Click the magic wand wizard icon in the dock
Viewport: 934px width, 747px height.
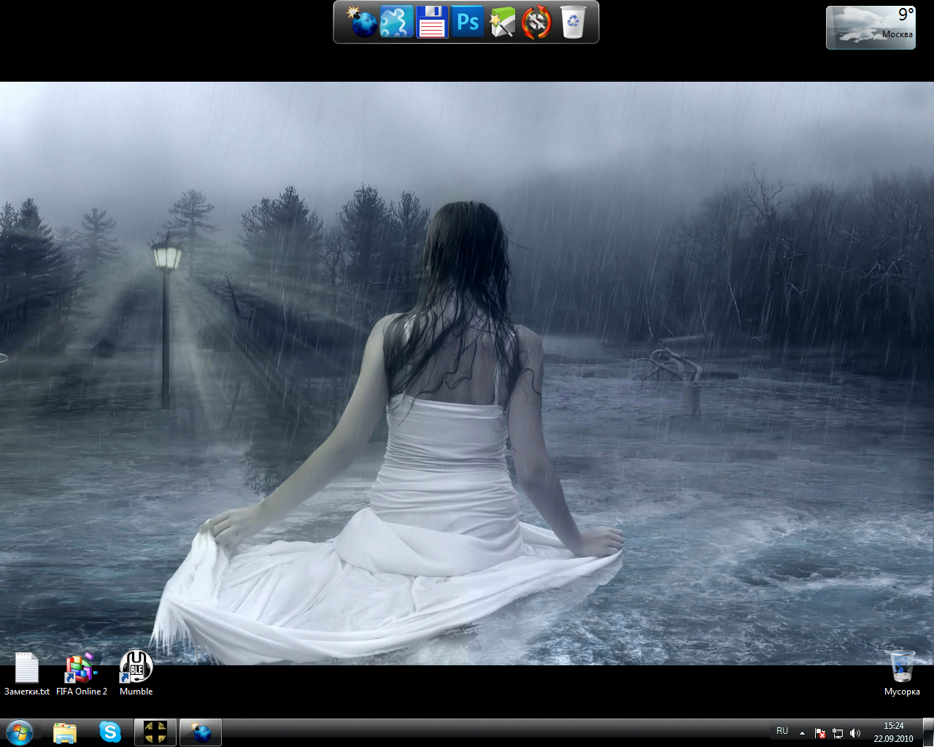click(x=501, y=22)
